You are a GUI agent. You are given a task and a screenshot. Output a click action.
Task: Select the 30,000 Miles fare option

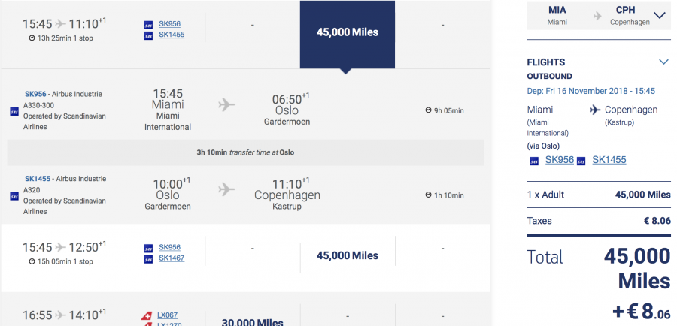[252, 321]
